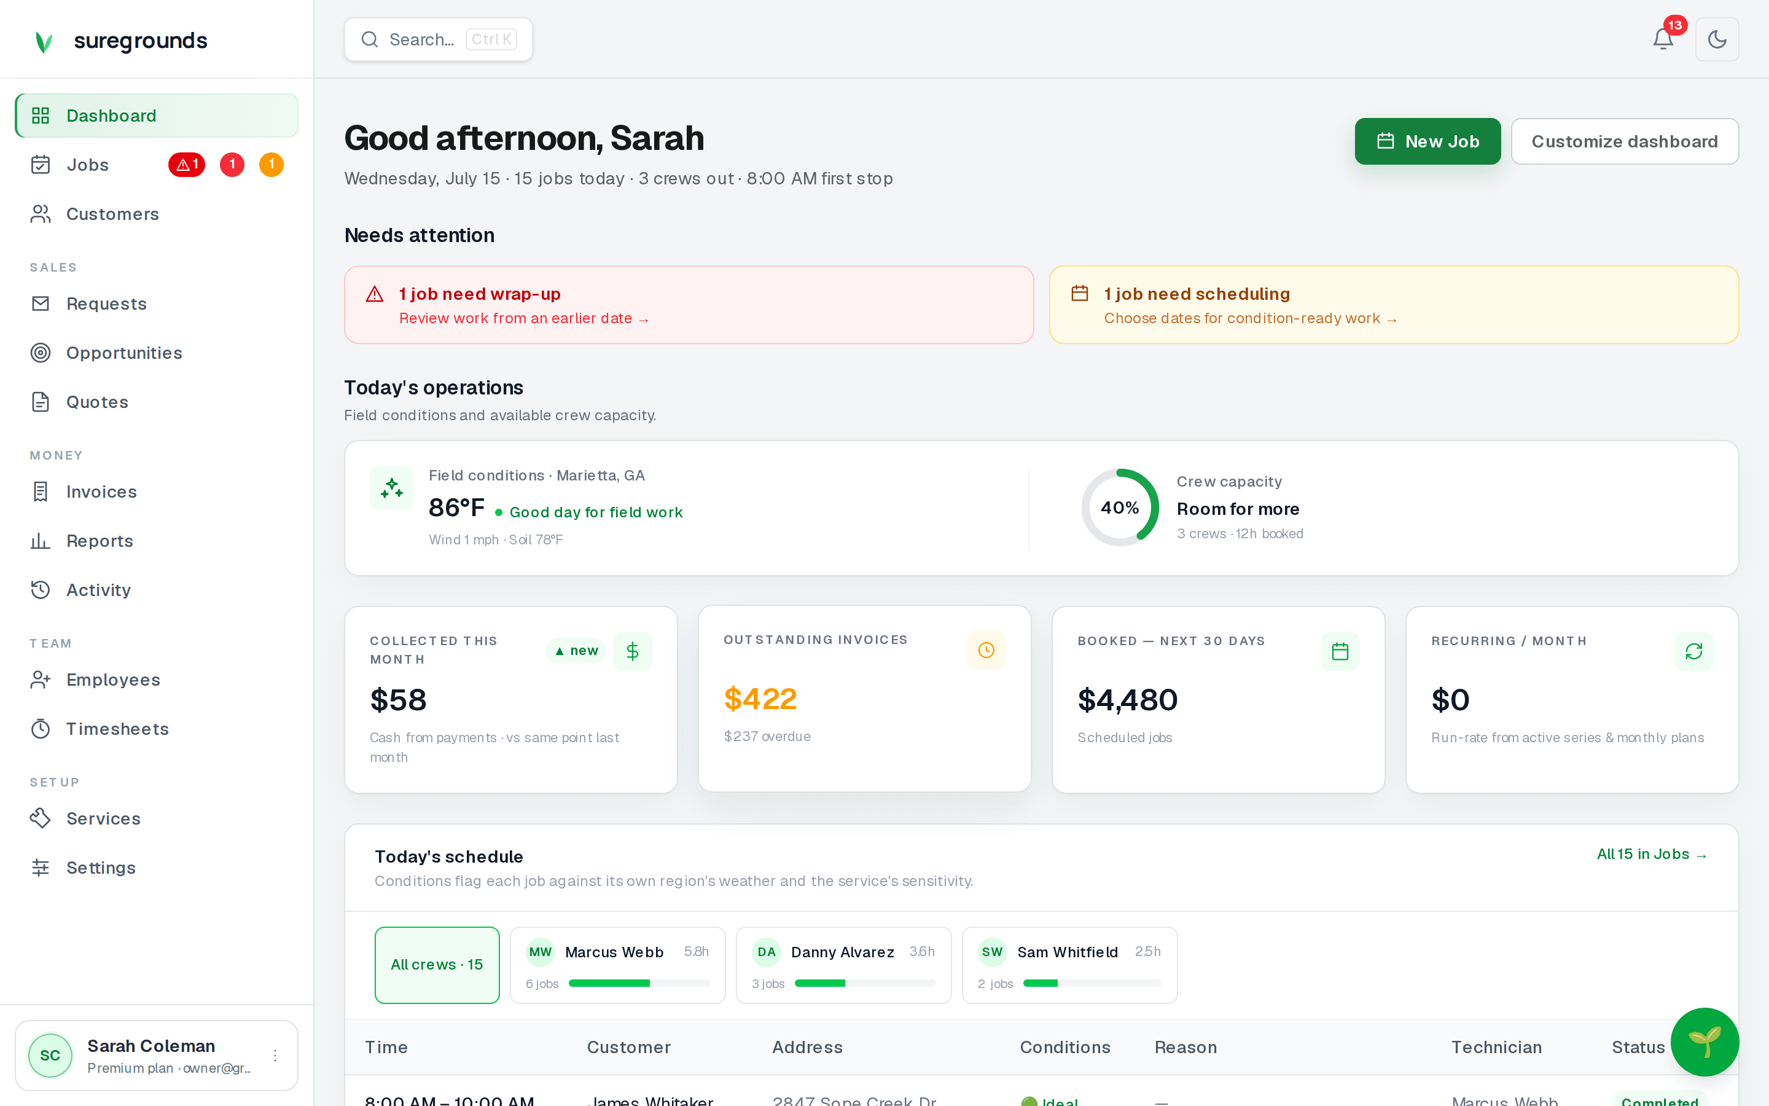Click the 40% crew capacity ring
Image resolution: width=1769 pixels, height=1106 pixels.
coord(1120,508)
